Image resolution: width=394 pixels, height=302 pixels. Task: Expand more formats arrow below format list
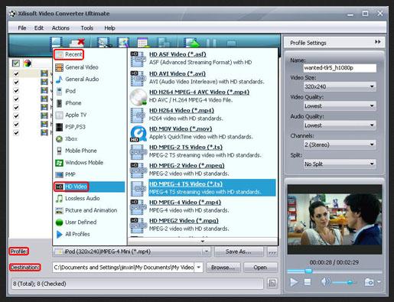pyautogui.click(x=203, y=241)
